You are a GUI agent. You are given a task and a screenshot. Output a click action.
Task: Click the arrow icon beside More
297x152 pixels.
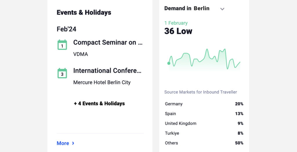coord(73,143)
